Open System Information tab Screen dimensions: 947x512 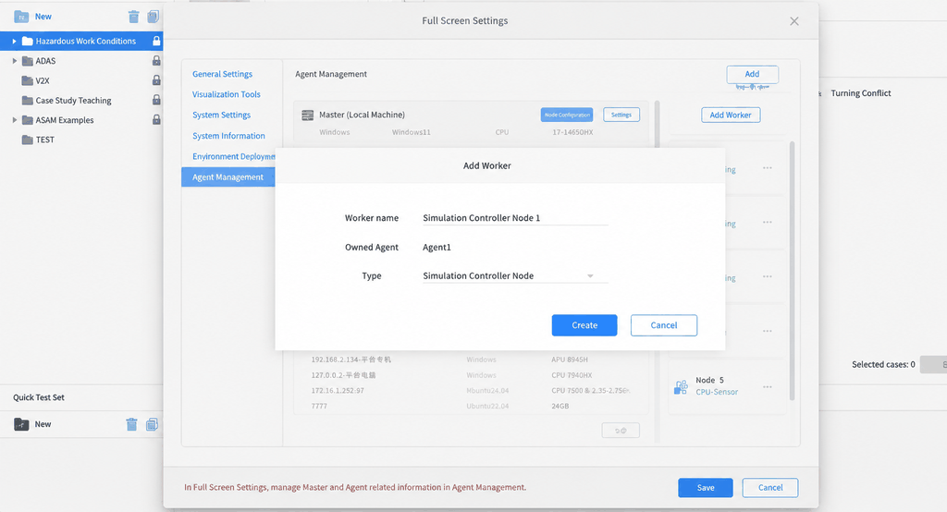coord(229,136)
